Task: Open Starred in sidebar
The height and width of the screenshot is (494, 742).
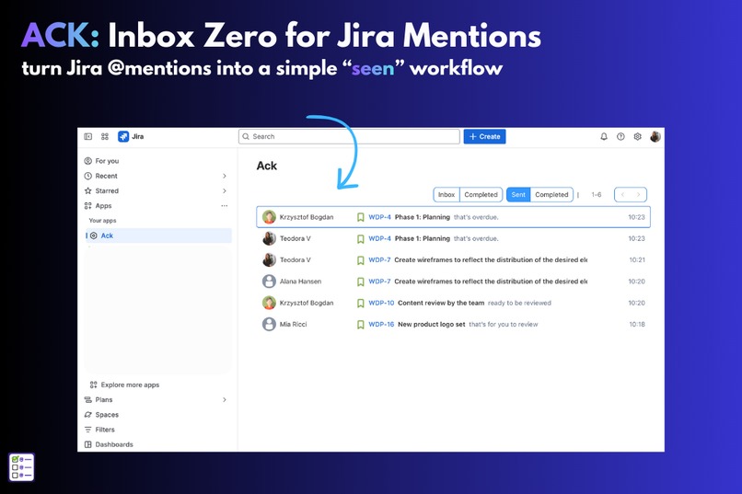Action: [x=157, y=191]
